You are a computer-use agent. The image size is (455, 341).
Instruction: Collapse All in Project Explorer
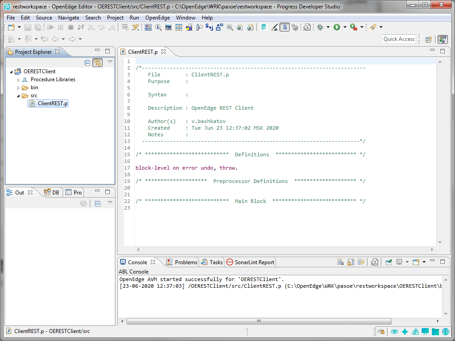pyautogui.click(x=88, y=63)
